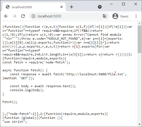Go back to the previous page
This screenshot has height=127, width=142.
[x=6, y=16]
